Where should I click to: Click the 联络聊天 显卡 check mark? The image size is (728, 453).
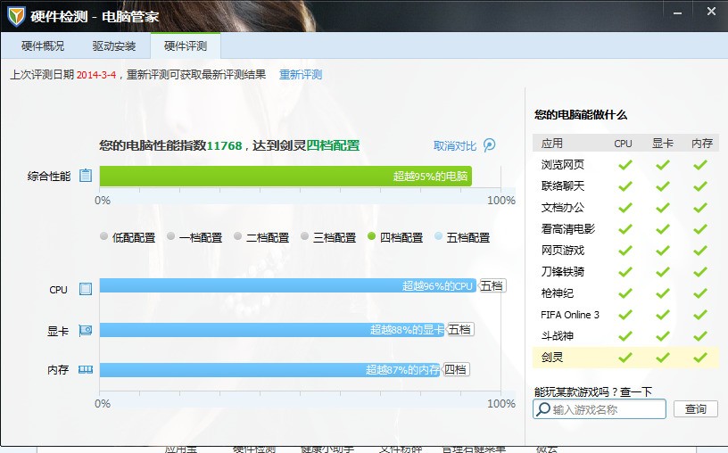(663, 186)
